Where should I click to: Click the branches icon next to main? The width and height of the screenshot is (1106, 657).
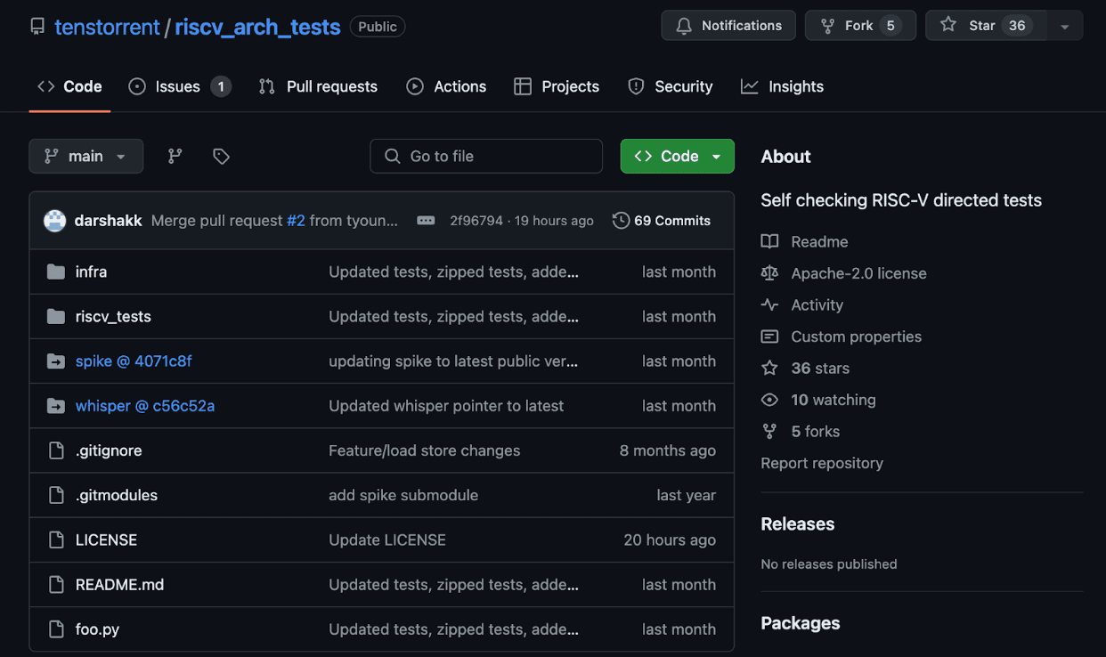pyautogui.click(x=175, y=156)
